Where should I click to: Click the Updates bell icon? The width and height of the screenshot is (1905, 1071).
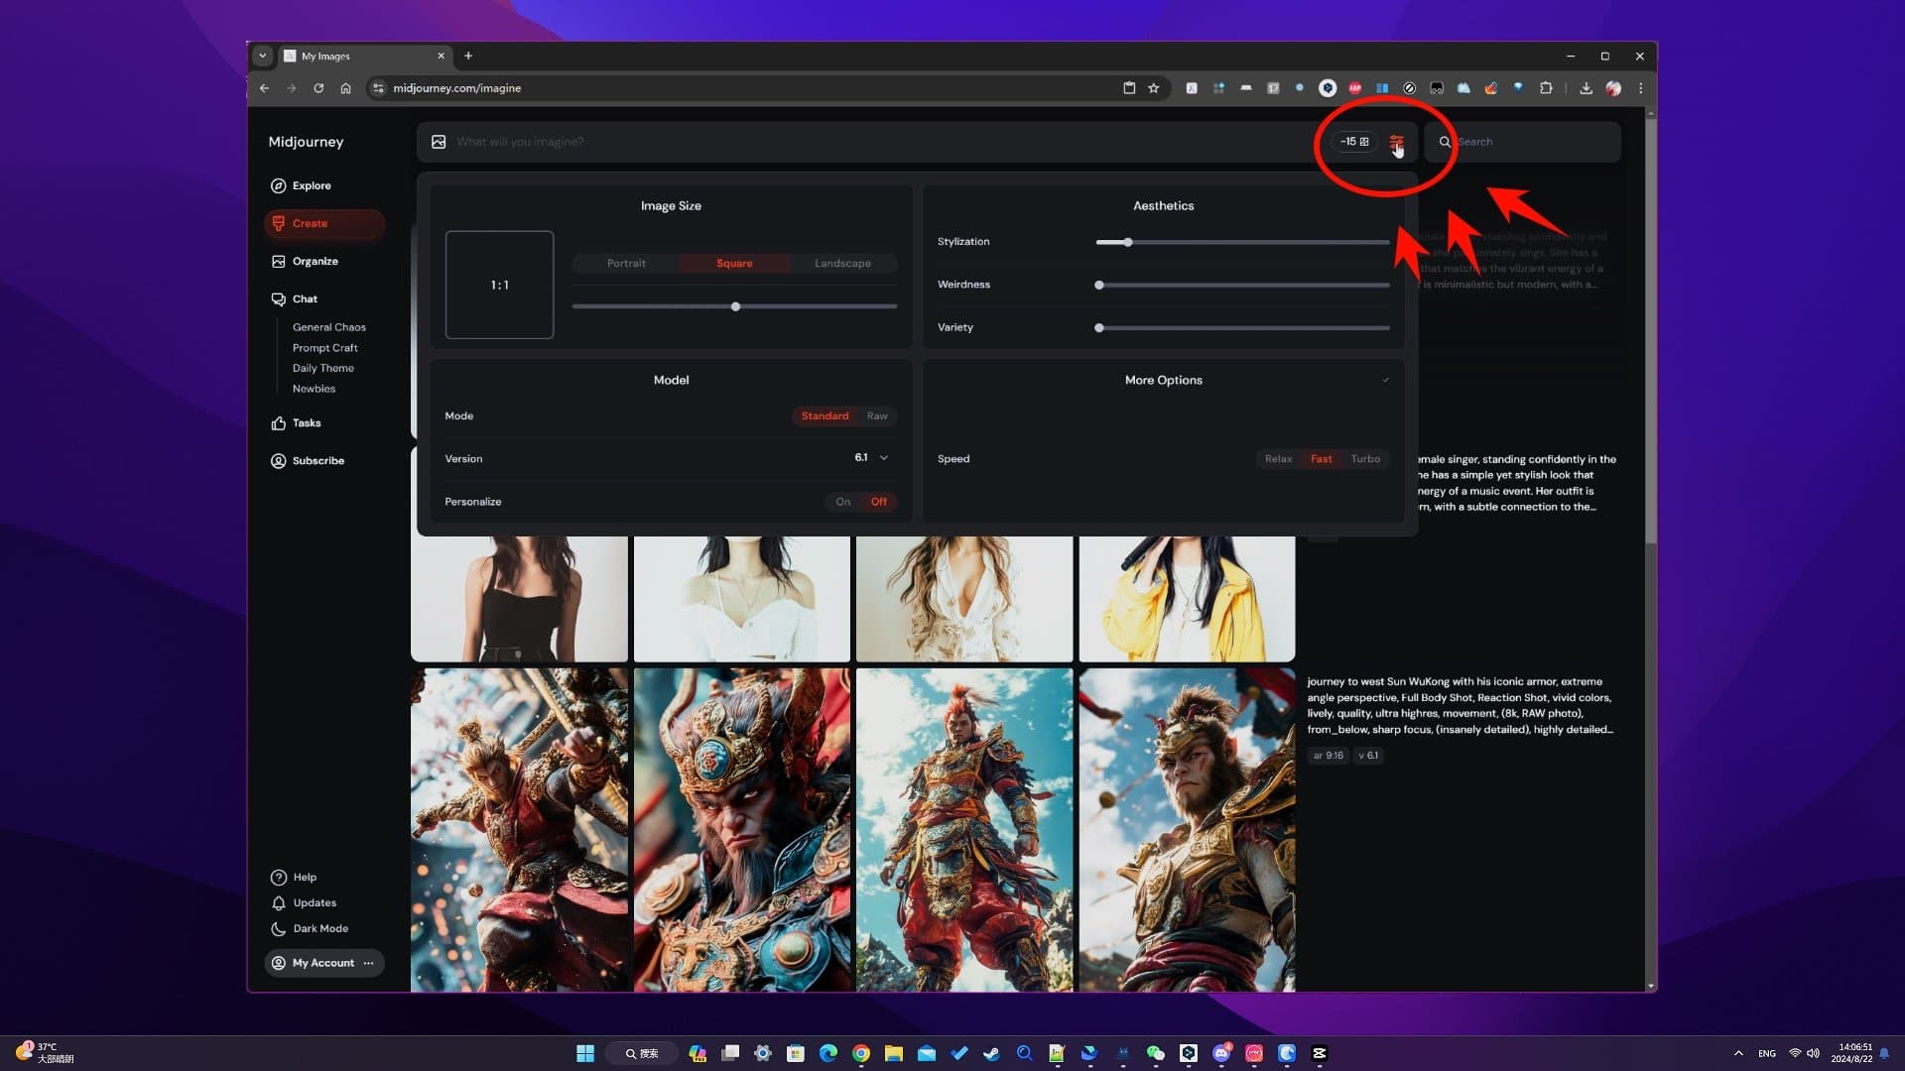click(279, 903)
